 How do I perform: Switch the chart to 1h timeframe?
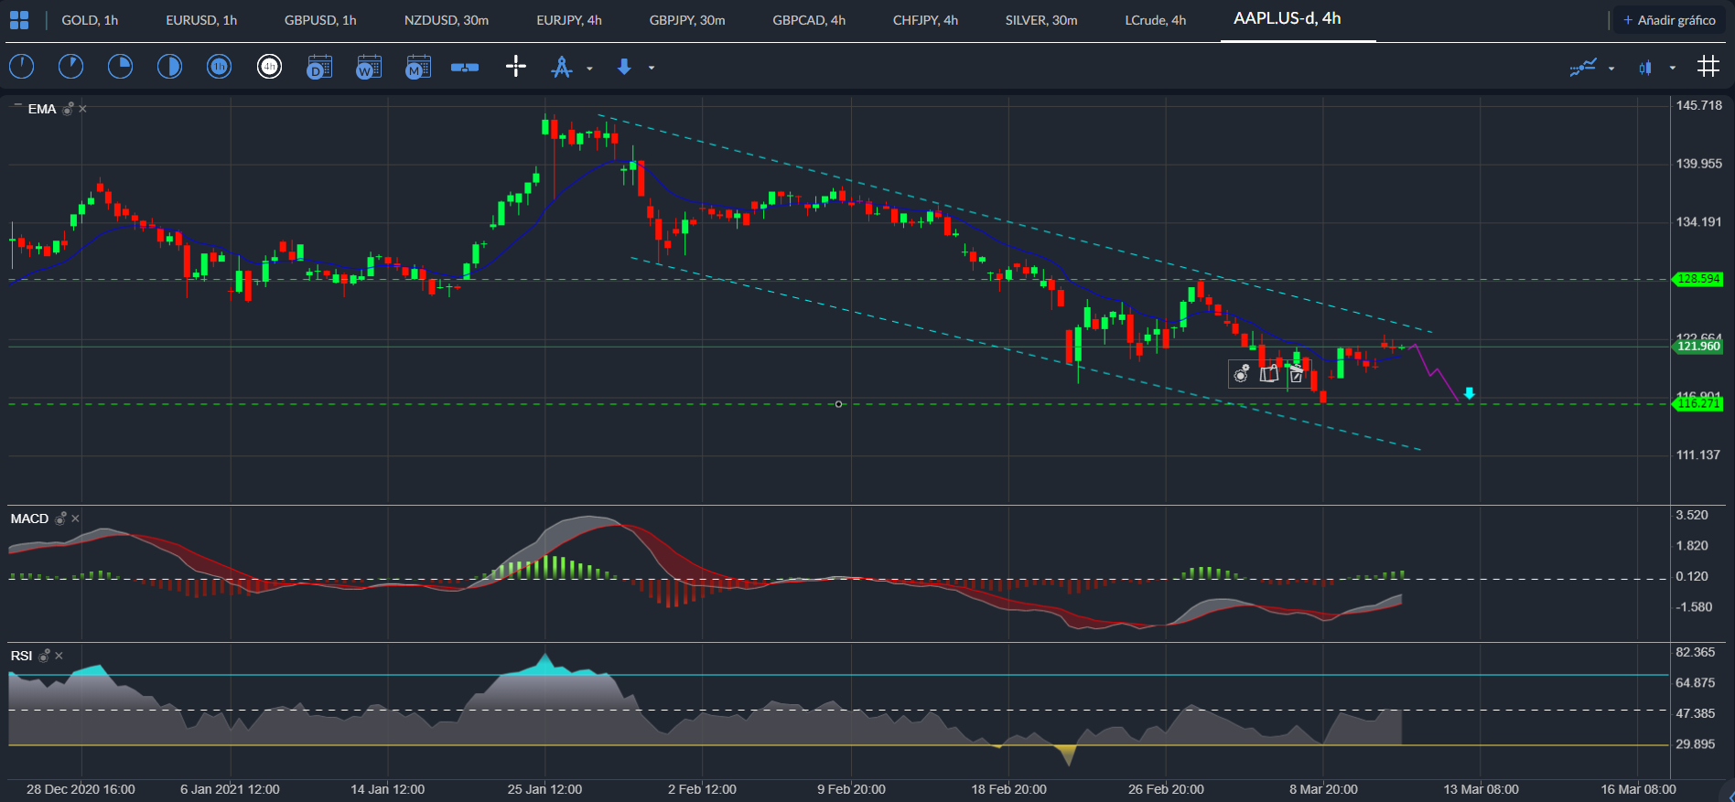click(x=219, y=66)
